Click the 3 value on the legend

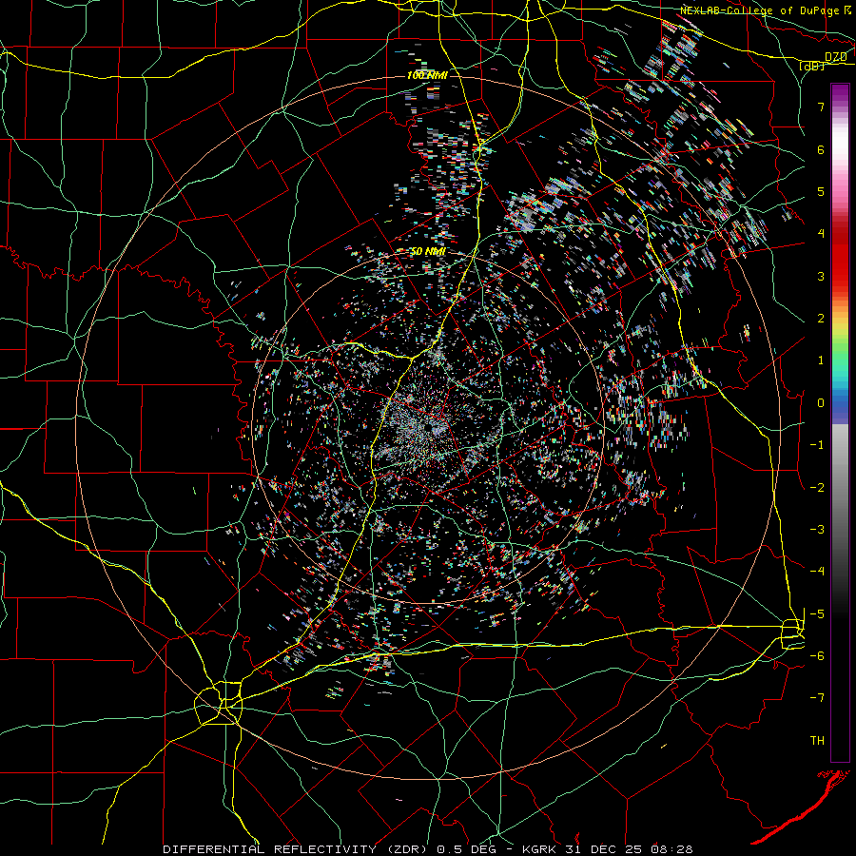click(x=821, y=276)
